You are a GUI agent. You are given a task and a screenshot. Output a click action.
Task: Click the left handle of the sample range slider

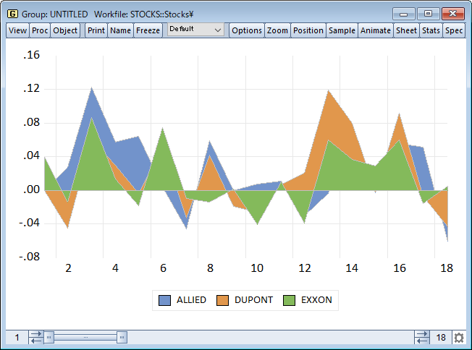[49, 338]
